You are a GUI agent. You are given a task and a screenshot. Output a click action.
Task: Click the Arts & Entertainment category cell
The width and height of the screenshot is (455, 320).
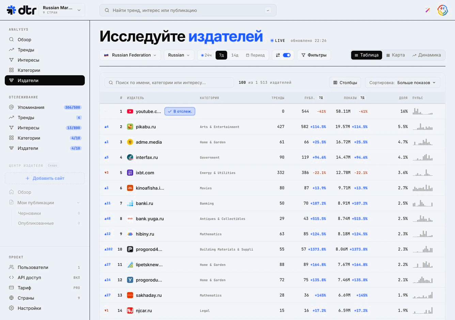(x=220, y=127)
